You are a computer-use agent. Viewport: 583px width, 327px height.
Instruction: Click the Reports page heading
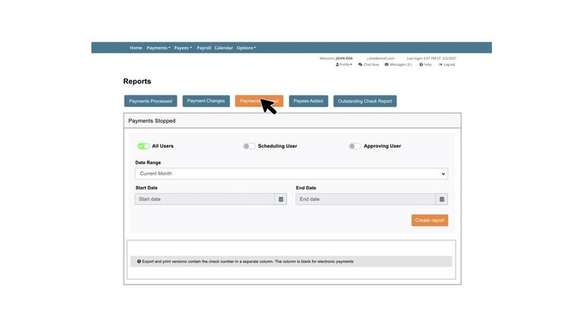[137, 81]
